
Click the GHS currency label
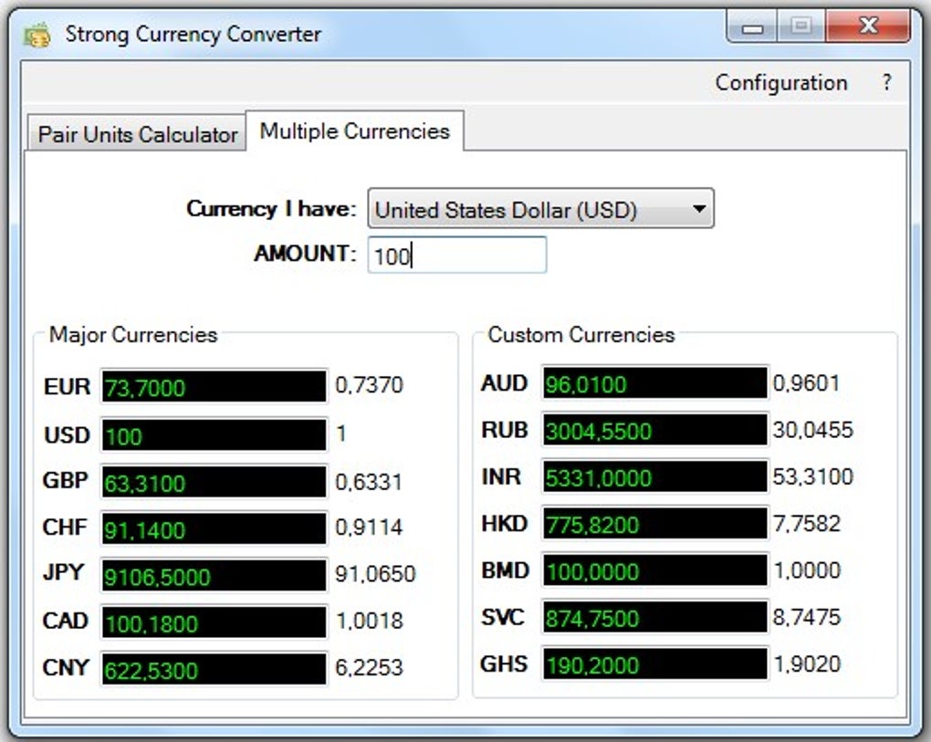click(x=504, y=664)
